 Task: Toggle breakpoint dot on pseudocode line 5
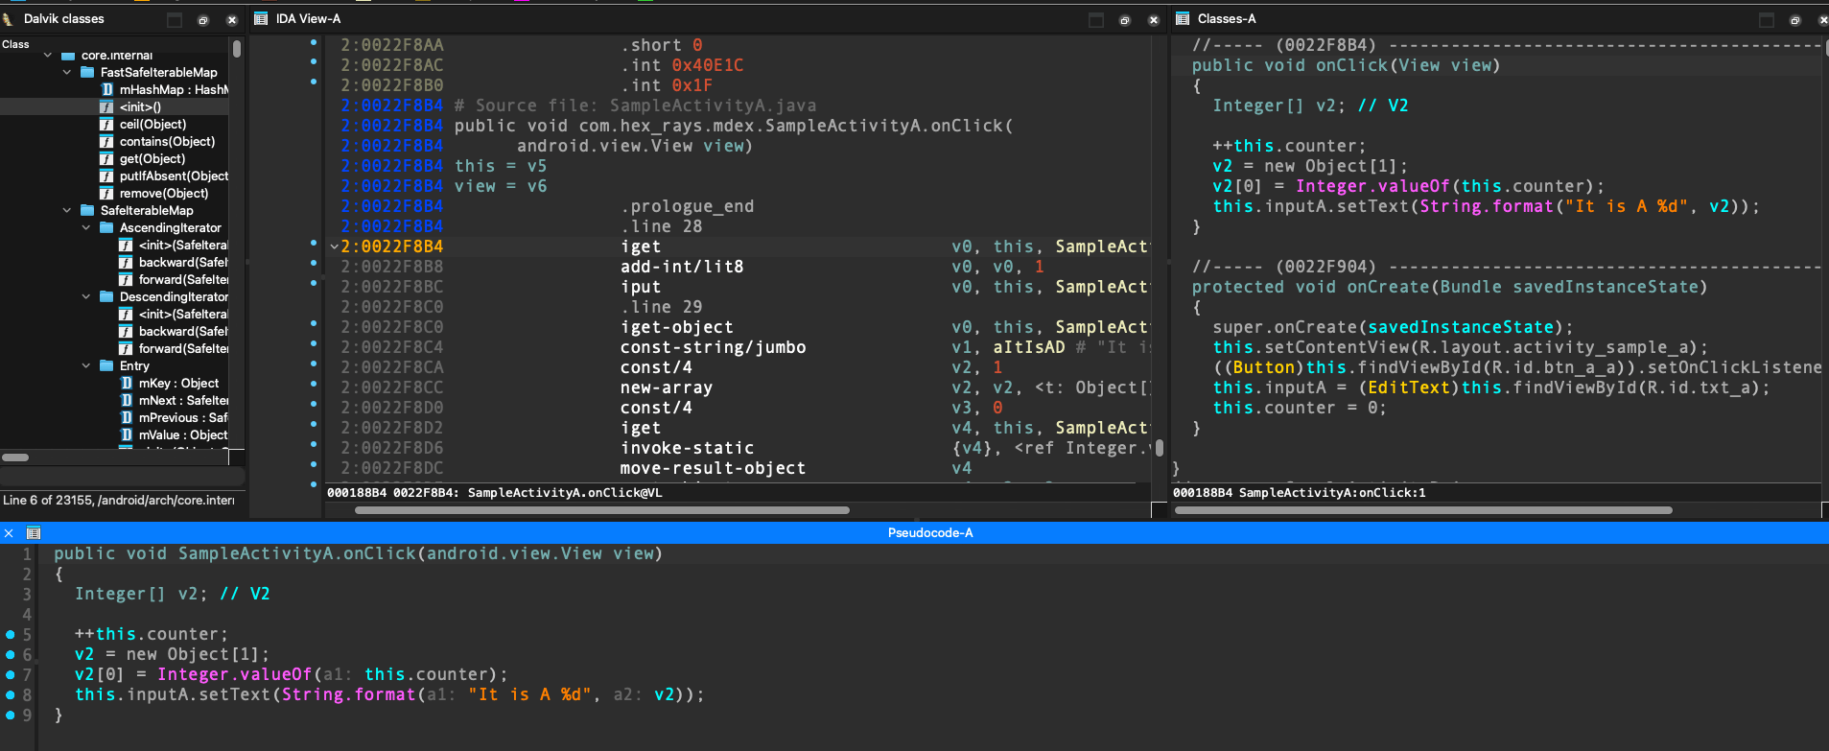pos(11,634)
